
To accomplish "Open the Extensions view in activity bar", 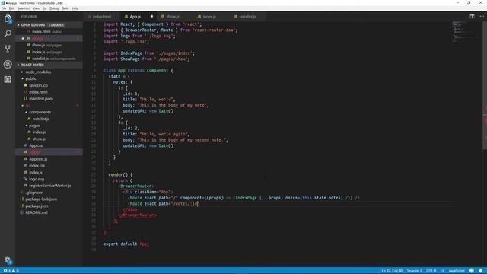I will (8, 79).
